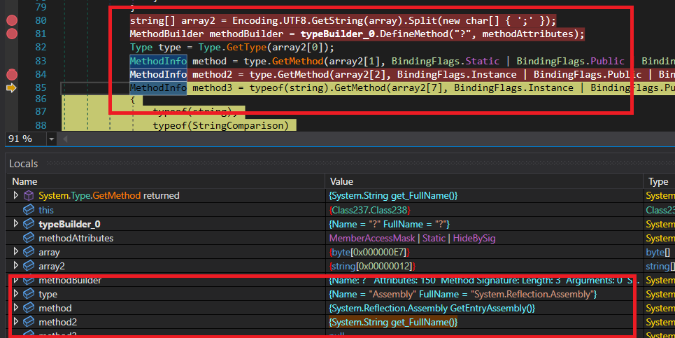This screenshot has width=675, height=338.
Task: Select the {byte[0x000000E7]} value
Action: 369,252
